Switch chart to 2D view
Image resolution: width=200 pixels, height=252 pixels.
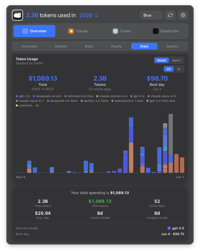pos(169,69)
